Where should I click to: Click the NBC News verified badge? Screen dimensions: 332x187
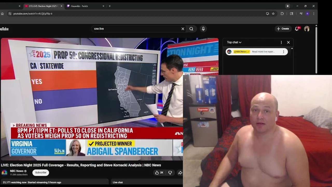(25, 171)
